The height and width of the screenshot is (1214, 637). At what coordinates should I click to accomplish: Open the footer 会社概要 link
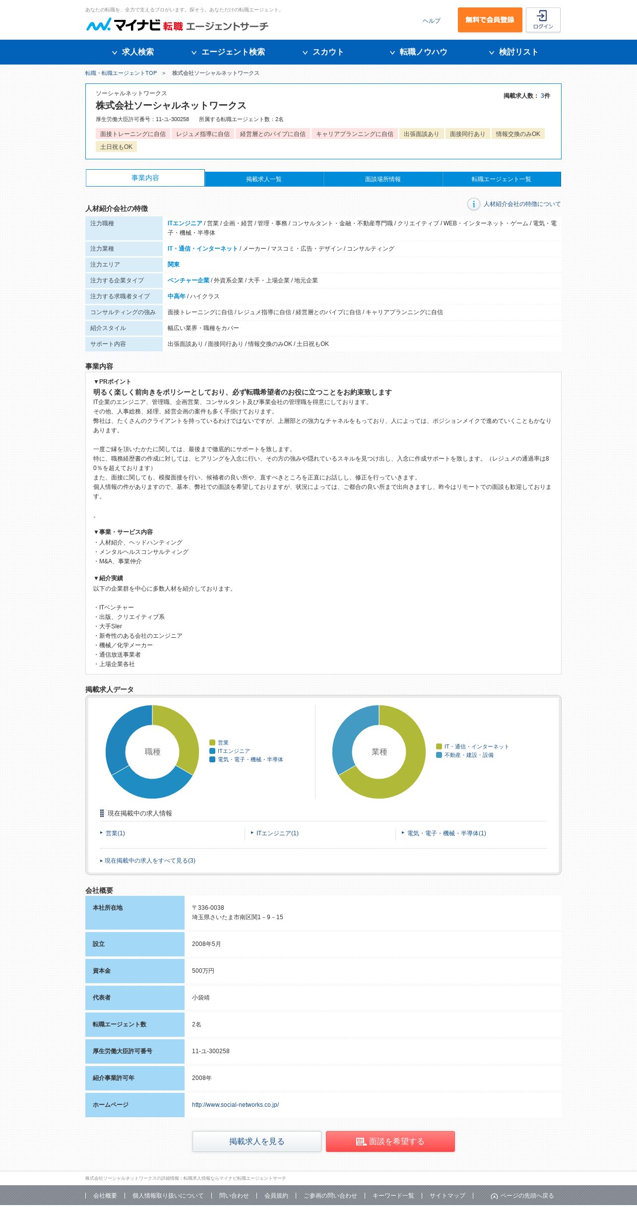click(105, 1196)
